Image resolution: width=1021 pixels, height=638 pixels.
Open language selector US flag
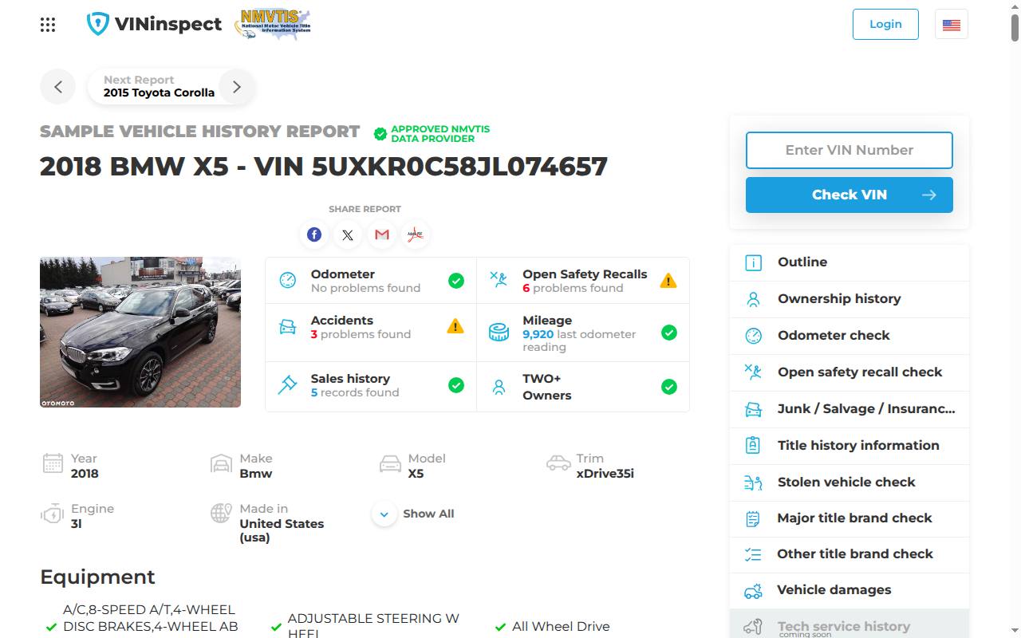(952, 25)
